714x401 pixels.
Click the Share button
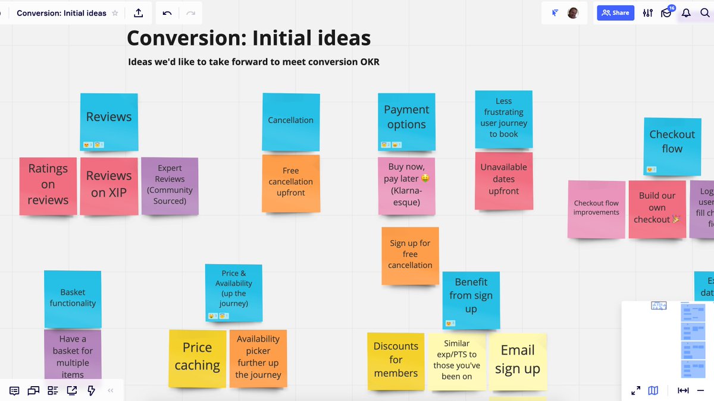(x=615, y=12)
